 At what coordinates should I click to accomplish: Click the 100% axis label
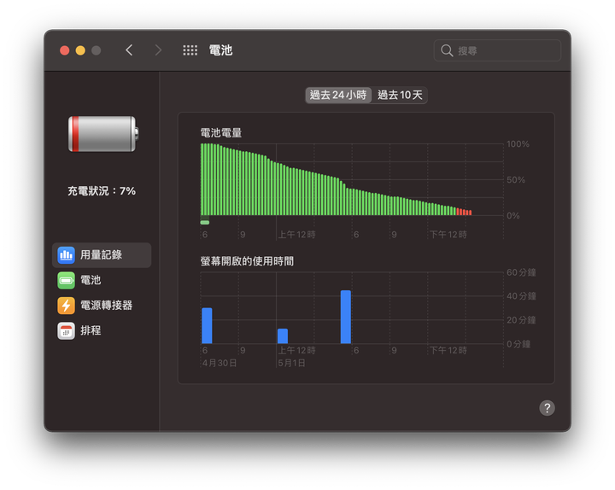[518, 144]
